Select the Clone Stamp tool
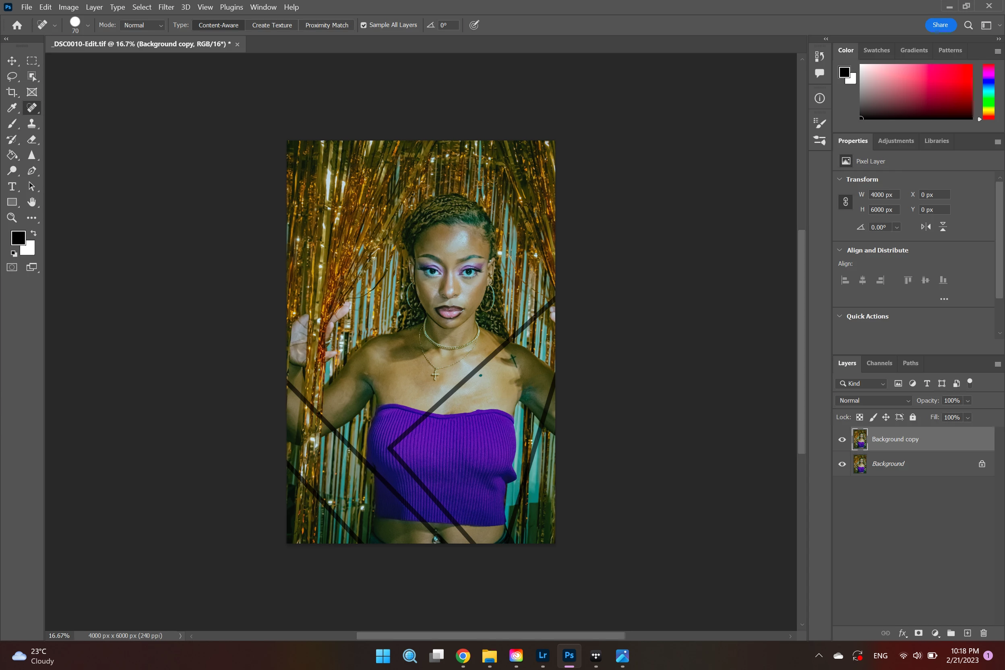 pyautogui.click(x=32, y=124)
